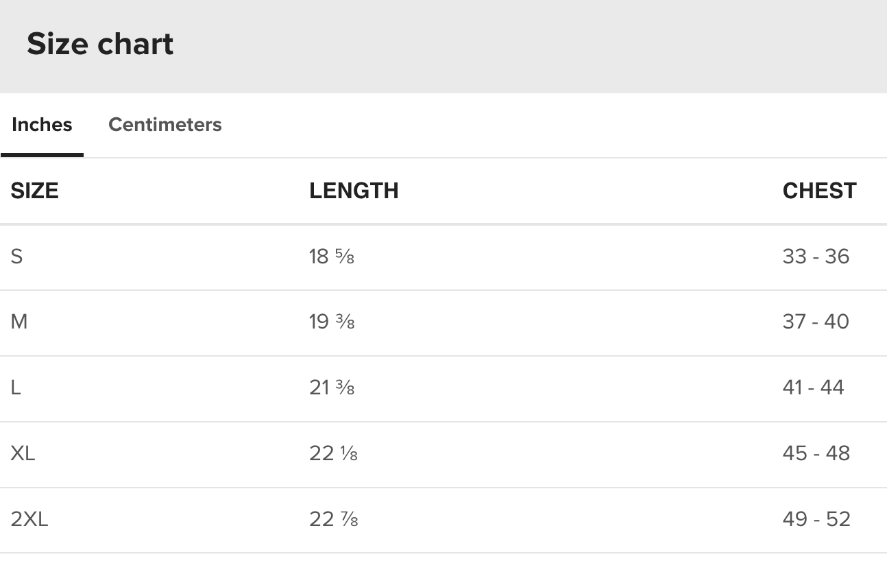Select the L size row label
This screenshot has height=572, width=887.
point(16,388)
